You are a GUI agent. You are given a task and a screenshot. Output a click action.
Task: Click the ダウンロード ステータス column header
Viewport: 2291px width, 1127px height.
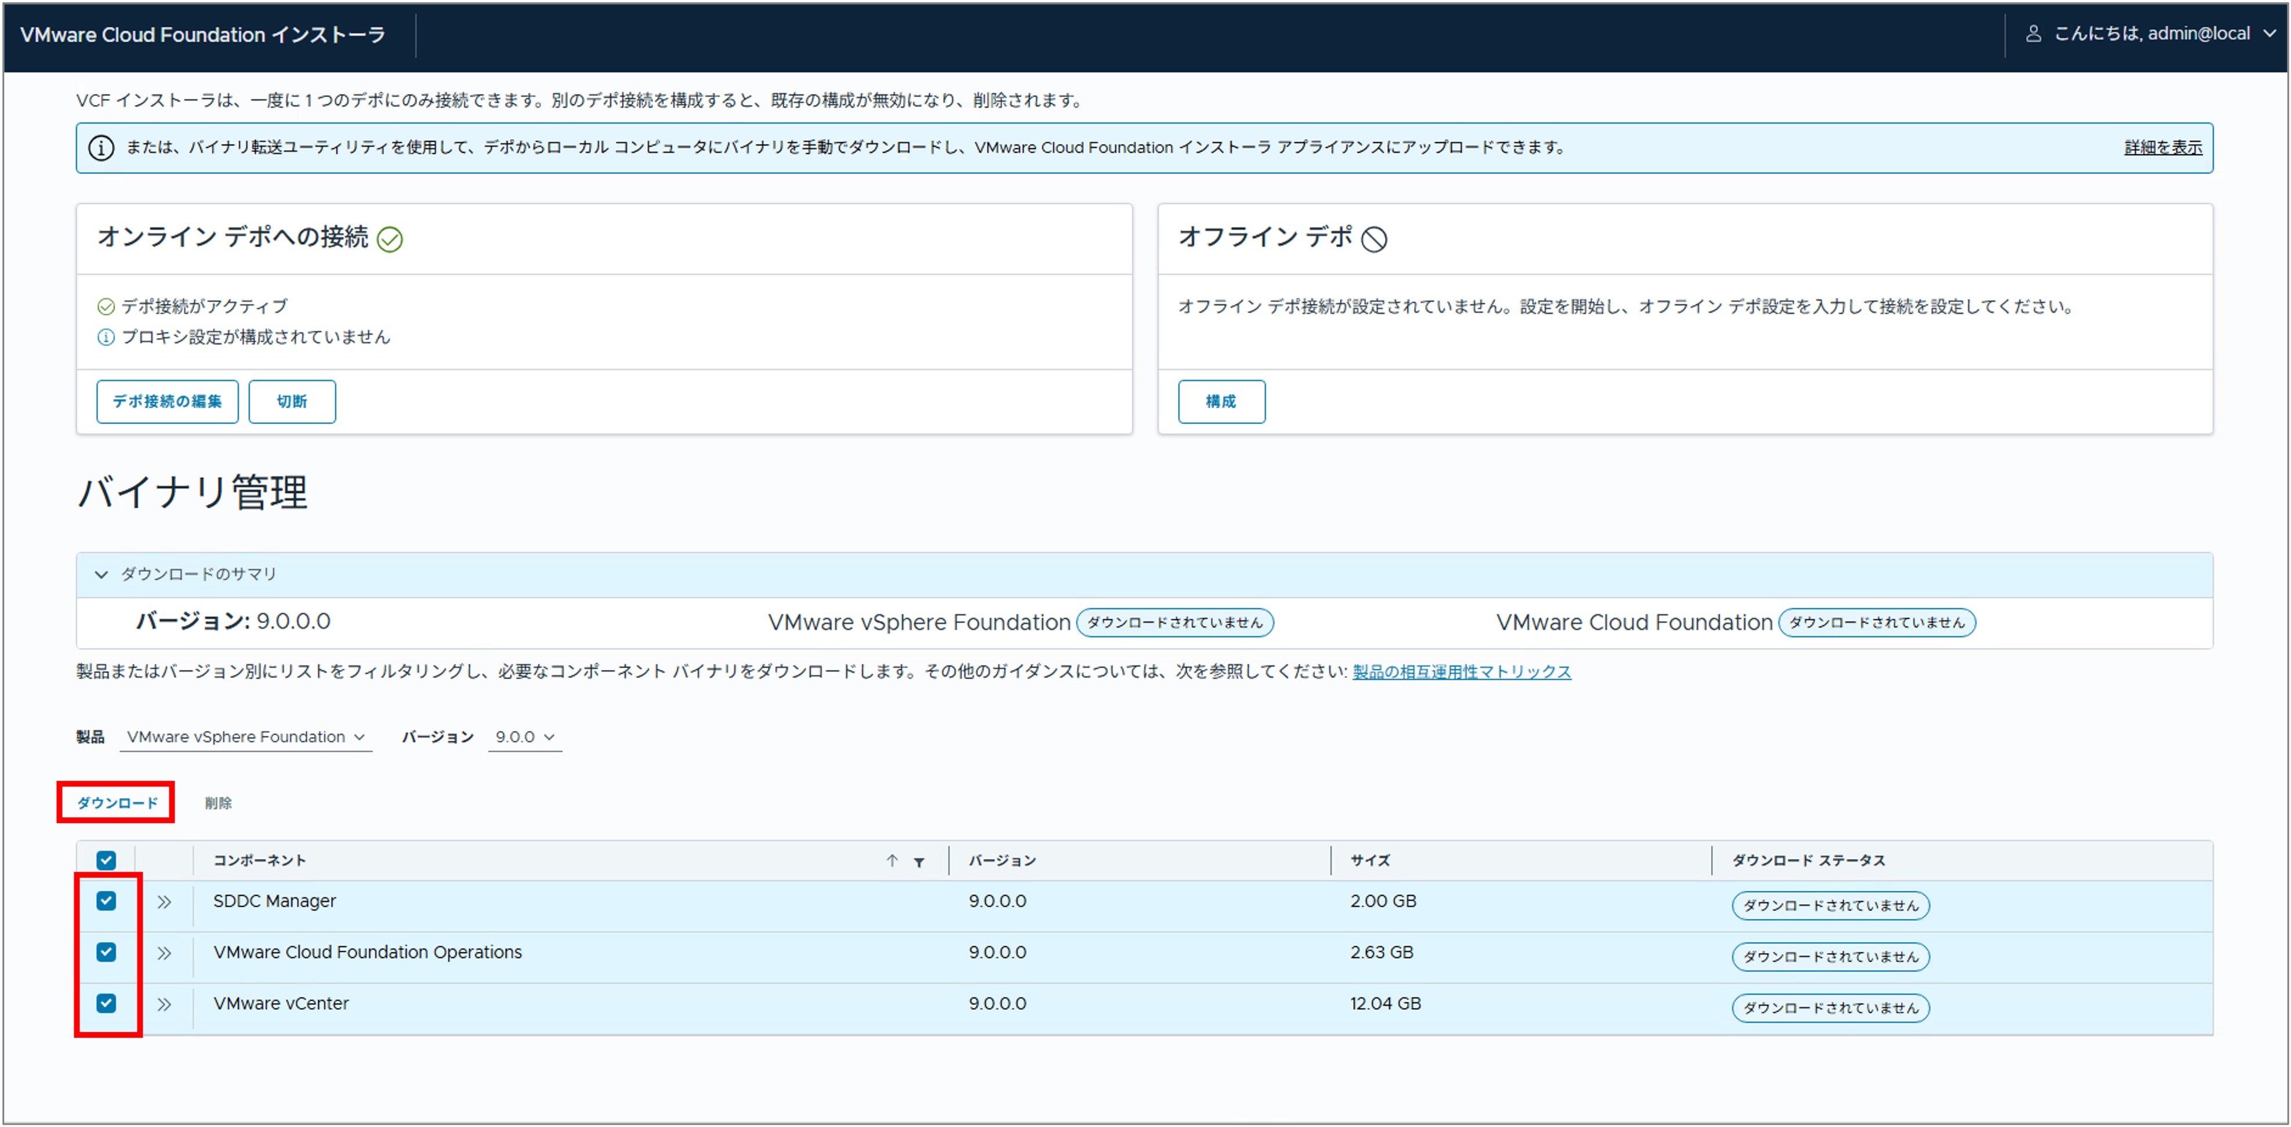click(1808, 860)
